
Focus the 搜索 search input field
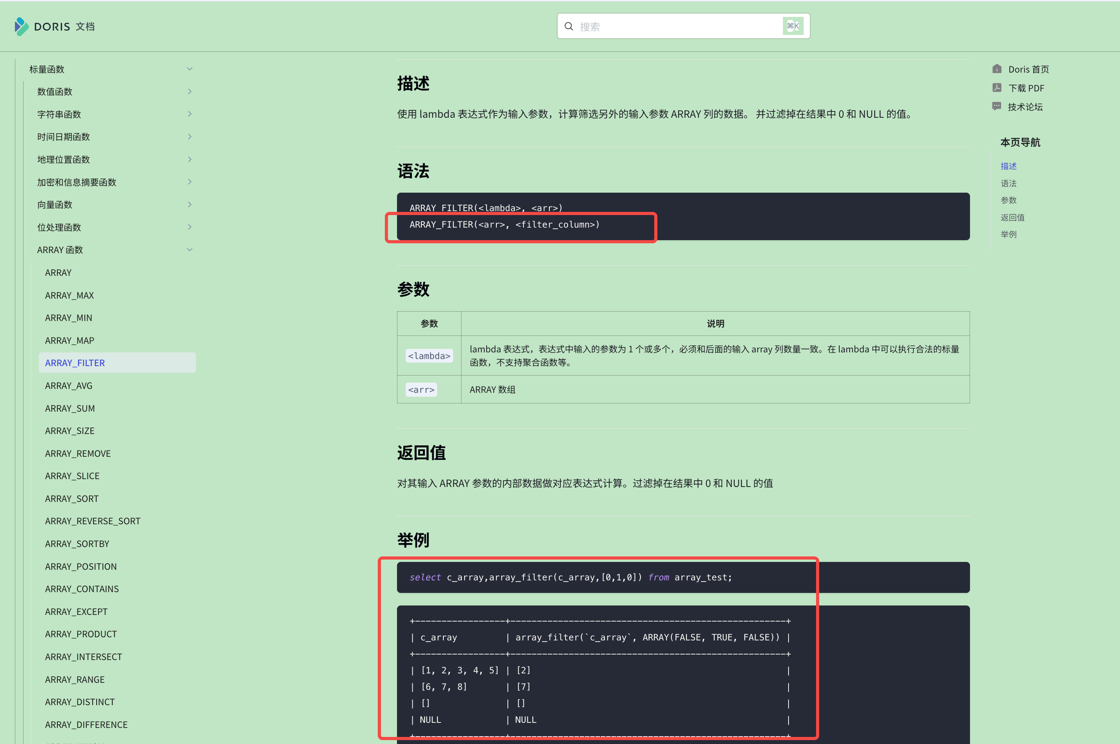click(x=683, y=26)
